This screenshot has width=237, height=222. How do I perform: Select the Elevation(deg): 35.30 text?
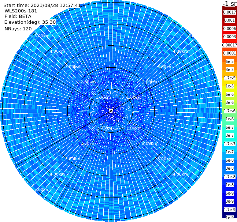pos(30,22)
